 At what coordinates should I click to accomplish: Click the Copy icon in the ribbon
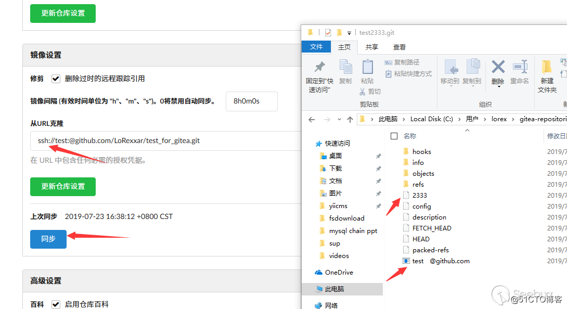pos(345,70)
